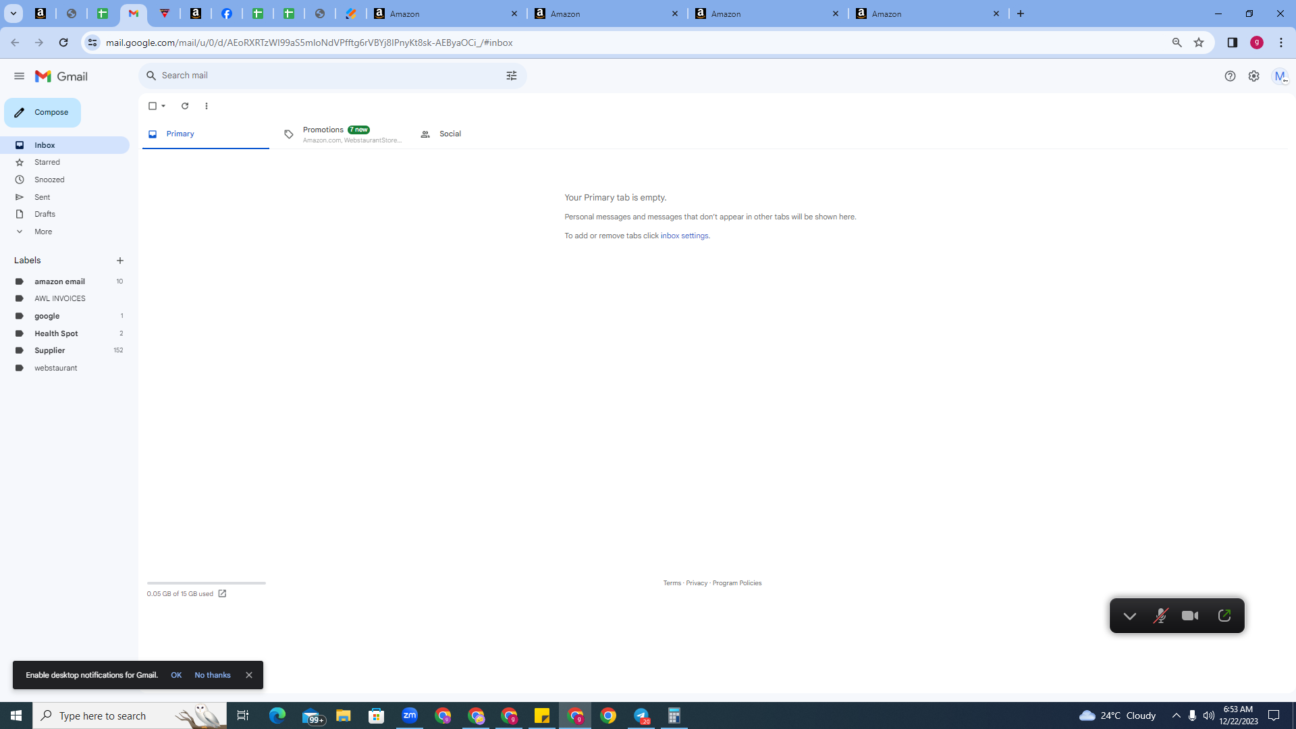The image size is (1296, 729).
Task: Open File Explorer from taskbar
Action: click(344, 715)
